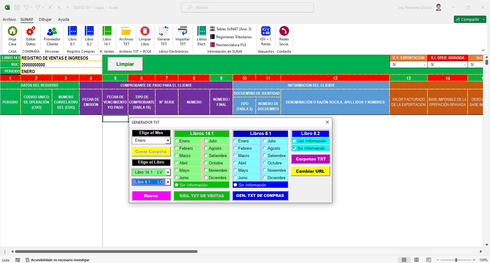Click the magenta Nuevo button

coord(151,196)
